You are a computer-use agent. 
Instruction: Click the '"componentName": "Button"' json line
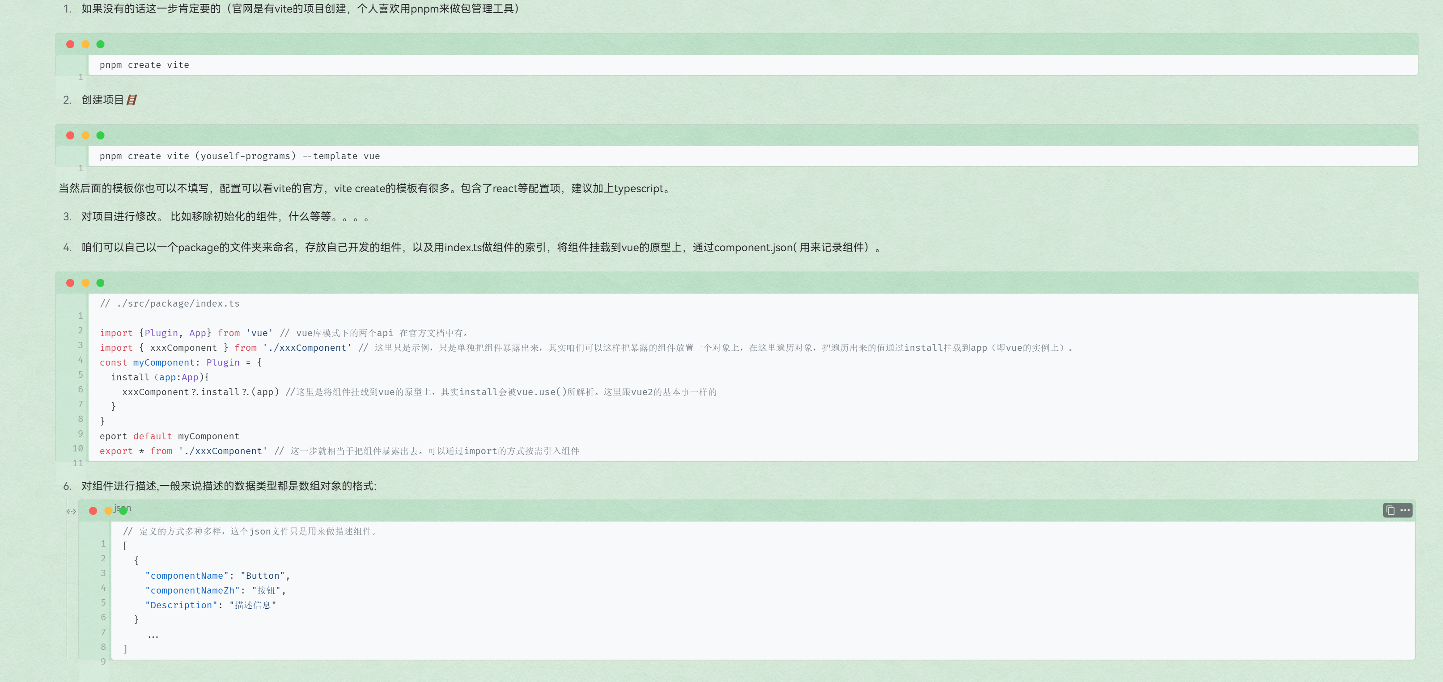coord(218,576)
